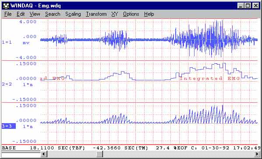Image resolution: width=262 pixels, height=159 pixels.
Task: Click the right scroll arrow of the scrollbar
Action: [257, 154]
